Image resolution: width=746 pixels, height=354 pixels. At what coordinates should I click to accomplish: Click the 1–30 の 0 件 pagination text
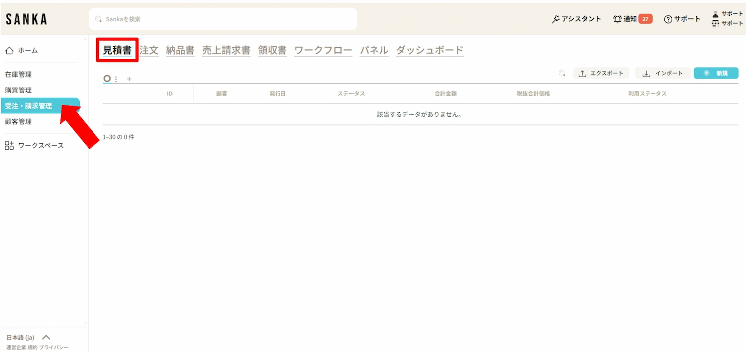[118, 137]
